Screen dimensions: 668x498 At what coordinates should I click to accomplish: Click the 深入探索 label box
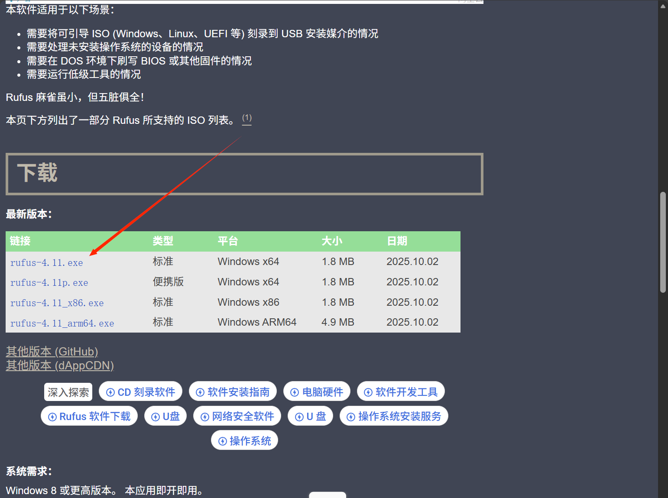point(68,392)
